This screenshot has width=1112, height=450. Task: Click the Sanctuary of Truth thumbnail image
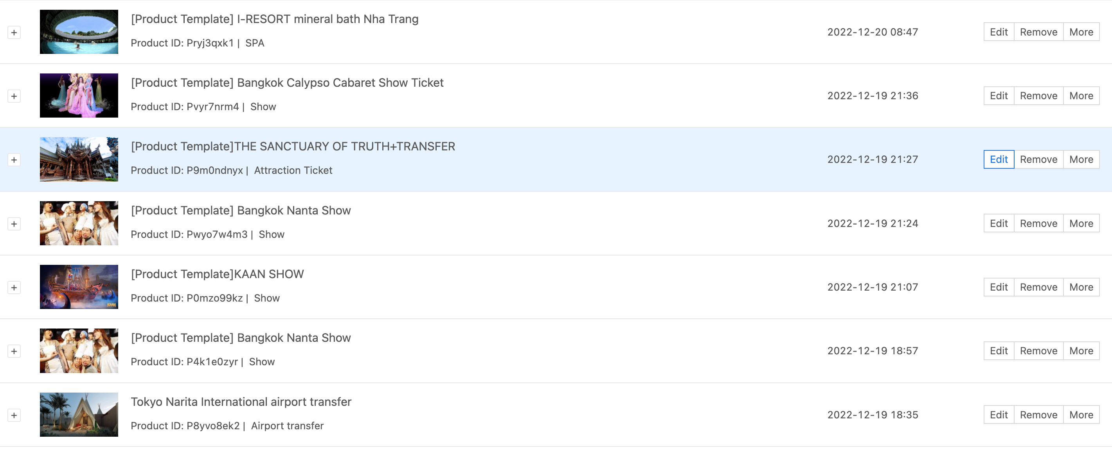pyautogui.click(x=79, y=159)
